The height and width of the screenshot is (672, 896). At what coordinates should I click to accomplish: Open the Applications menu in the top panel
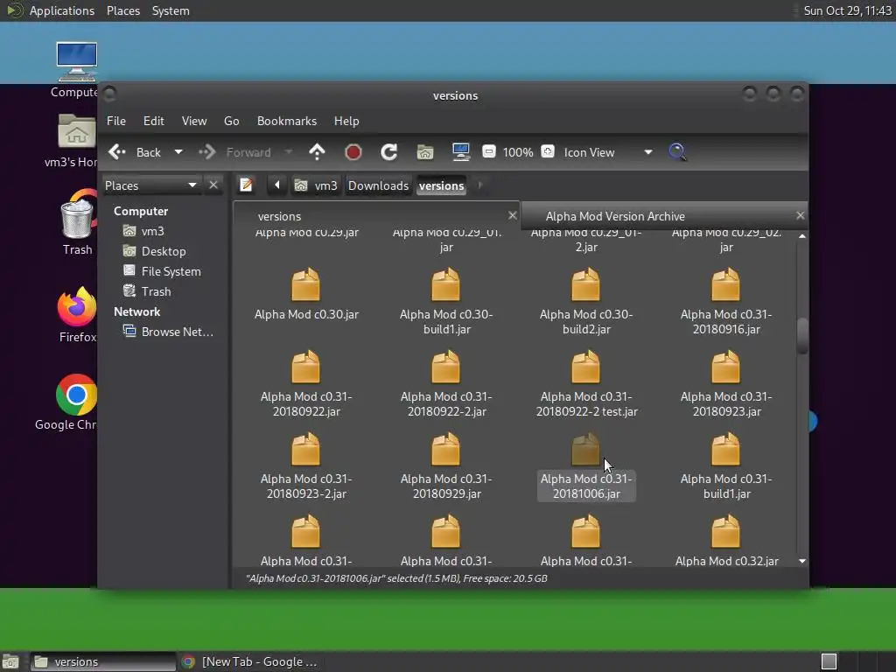click(x=61, y=10)
